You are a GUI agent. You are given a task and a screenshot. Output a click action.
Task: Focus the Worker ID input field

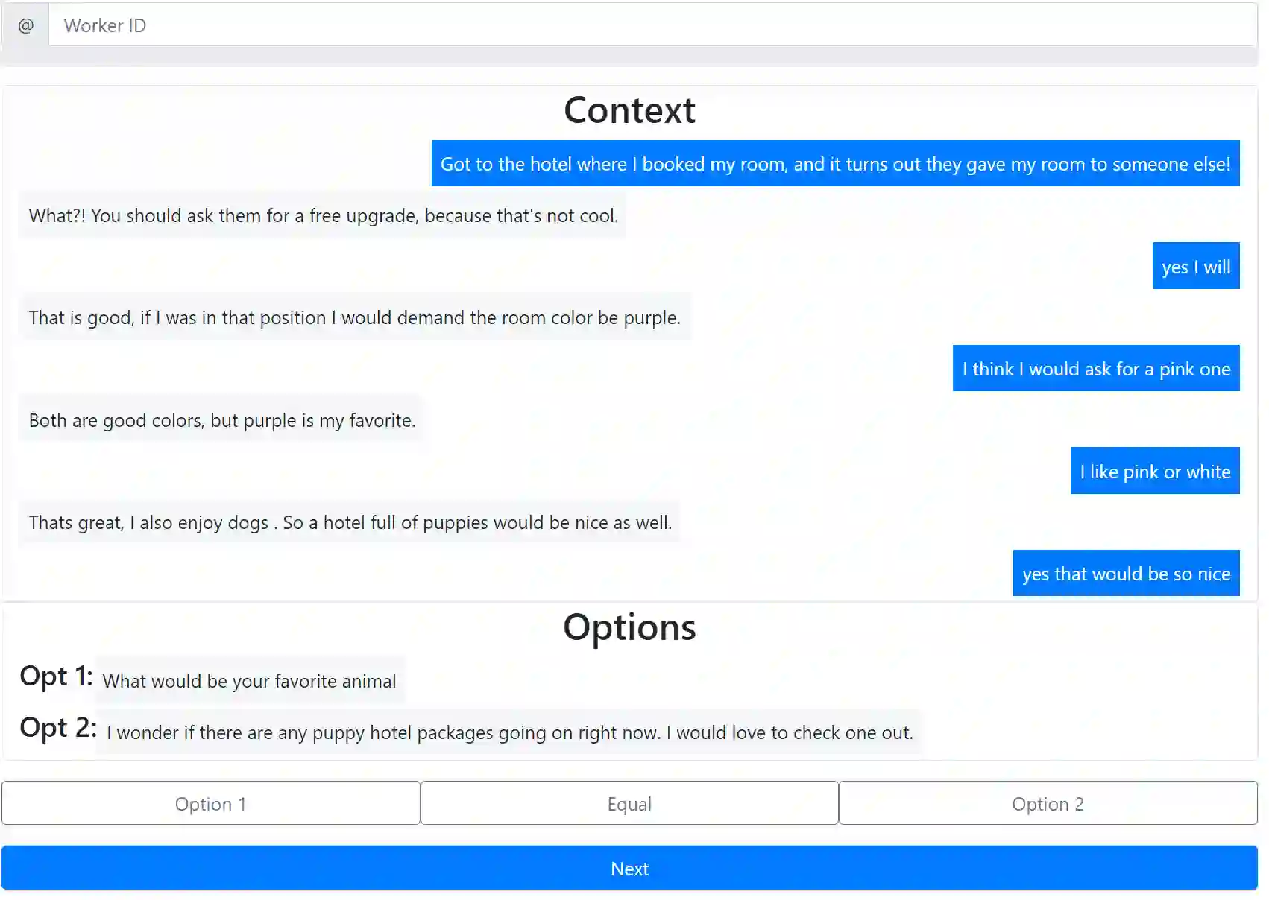[652, 25]
